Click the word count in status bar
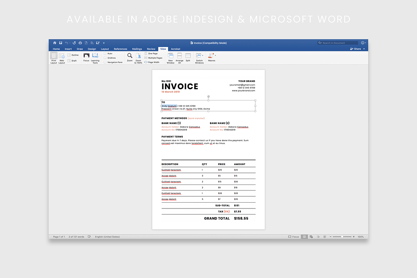Image resolution: width=417 pixels, height=278 pixels. coord(76,237)
